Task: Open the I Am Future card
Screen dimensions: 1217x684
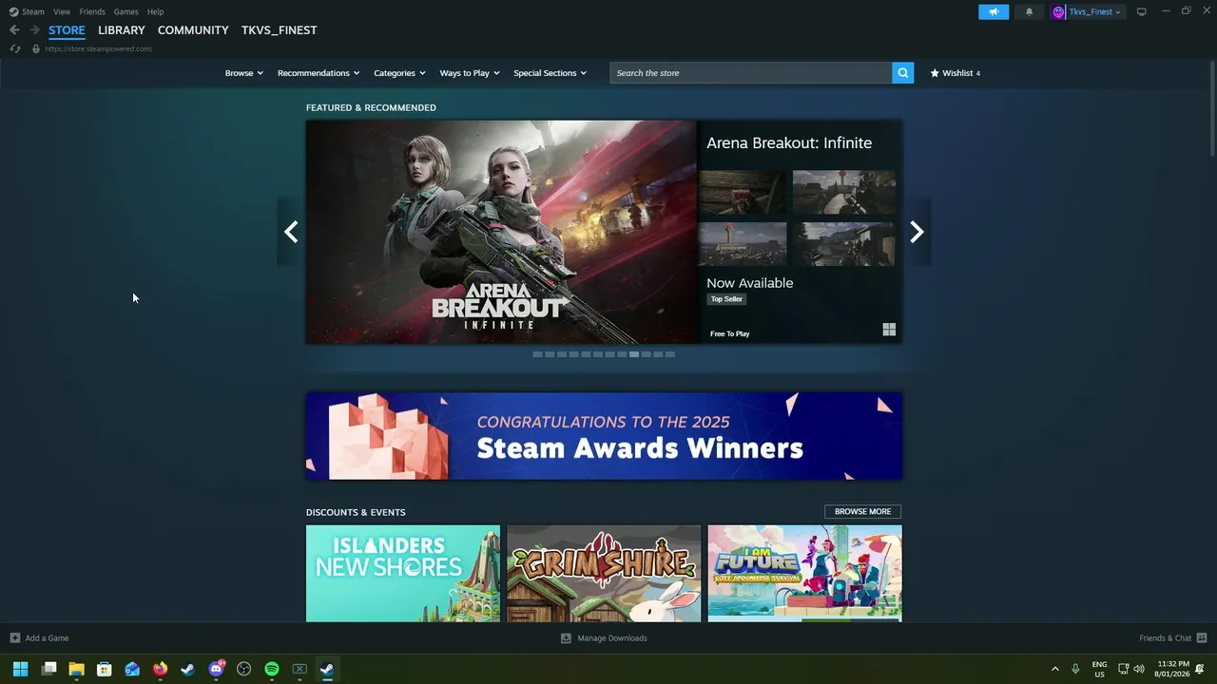Action: point(805,574)
